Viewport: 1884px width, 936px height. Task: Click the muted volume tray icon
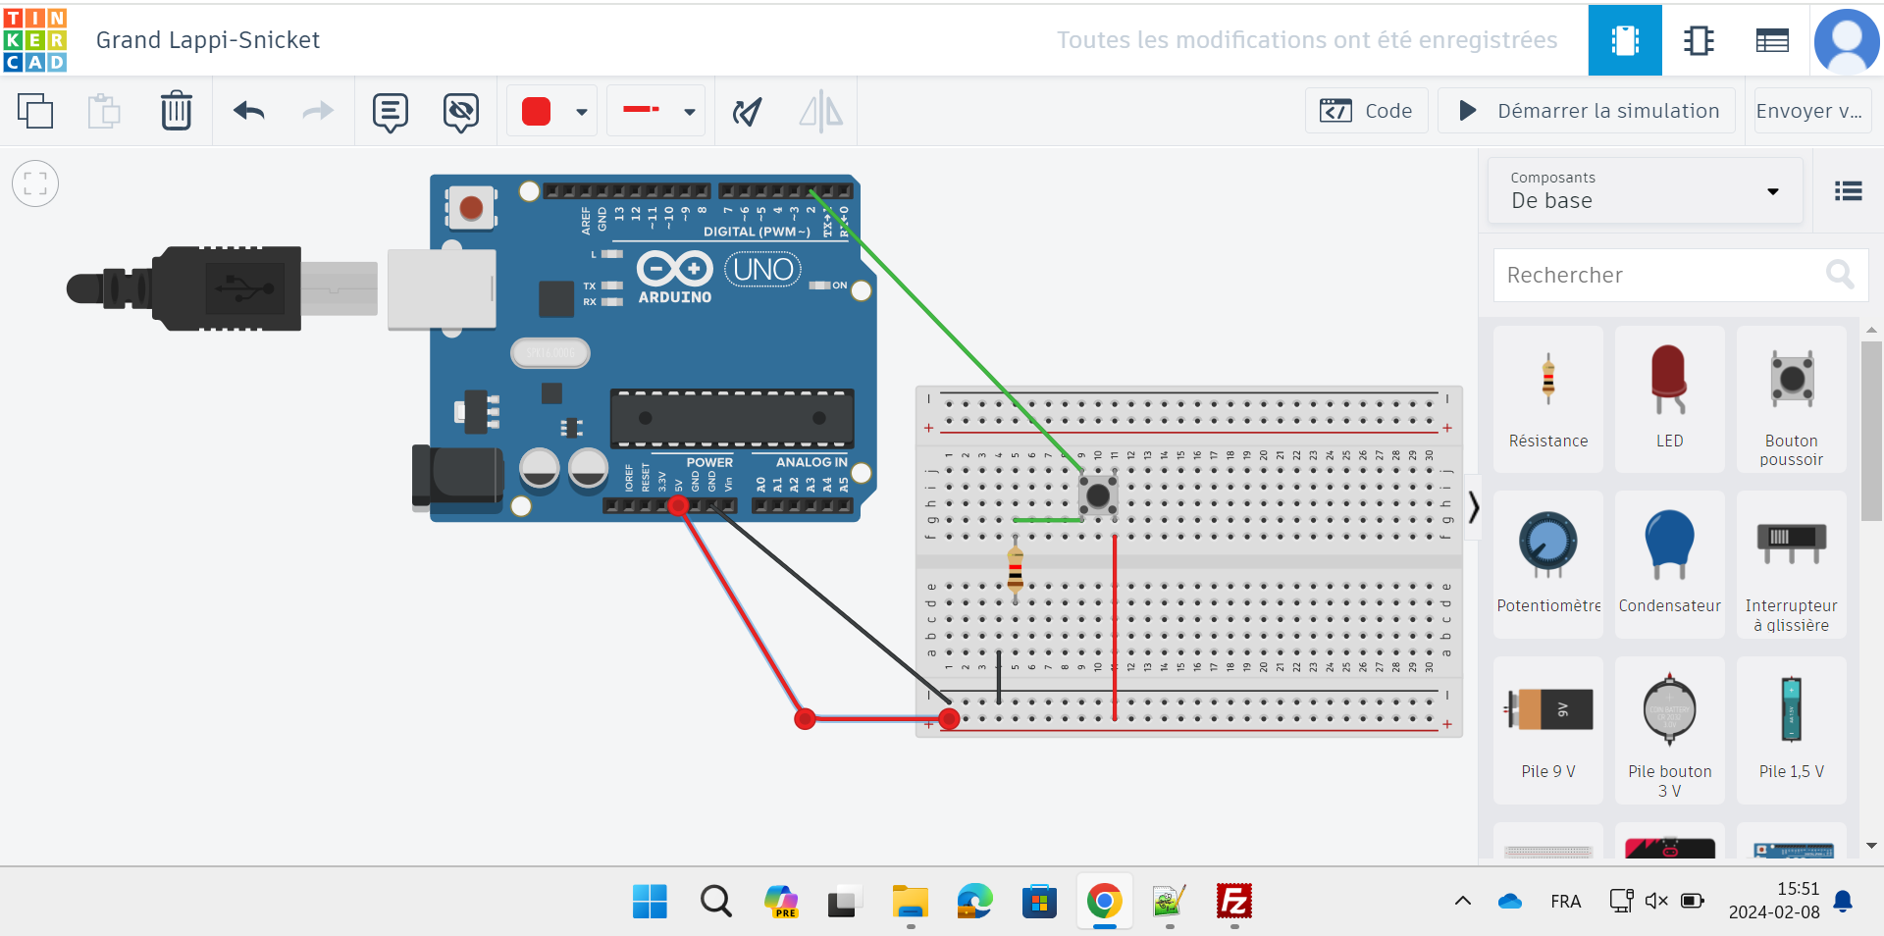click(1656, 901)
